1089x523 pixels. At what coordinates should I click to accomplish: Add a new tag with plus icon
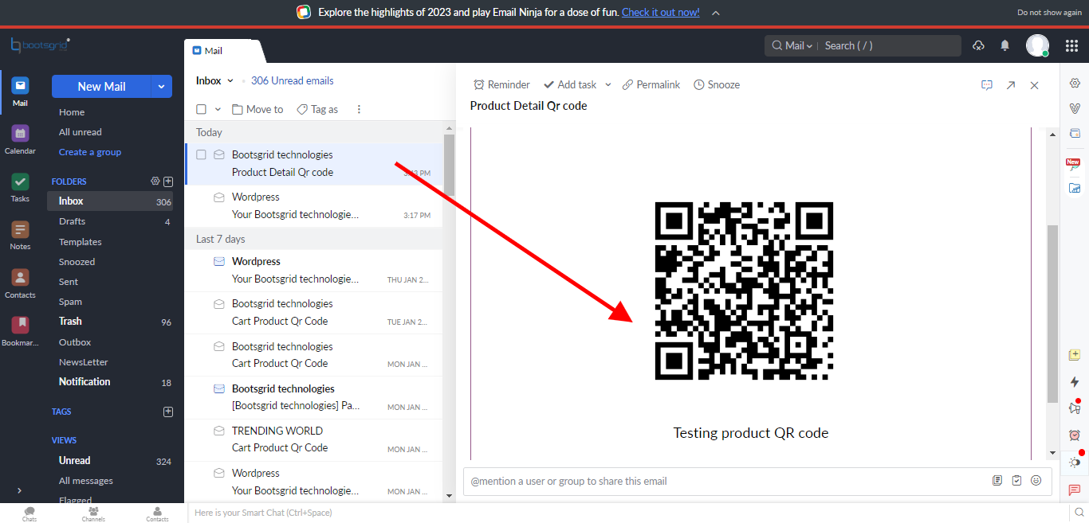[x=168, y=412]
